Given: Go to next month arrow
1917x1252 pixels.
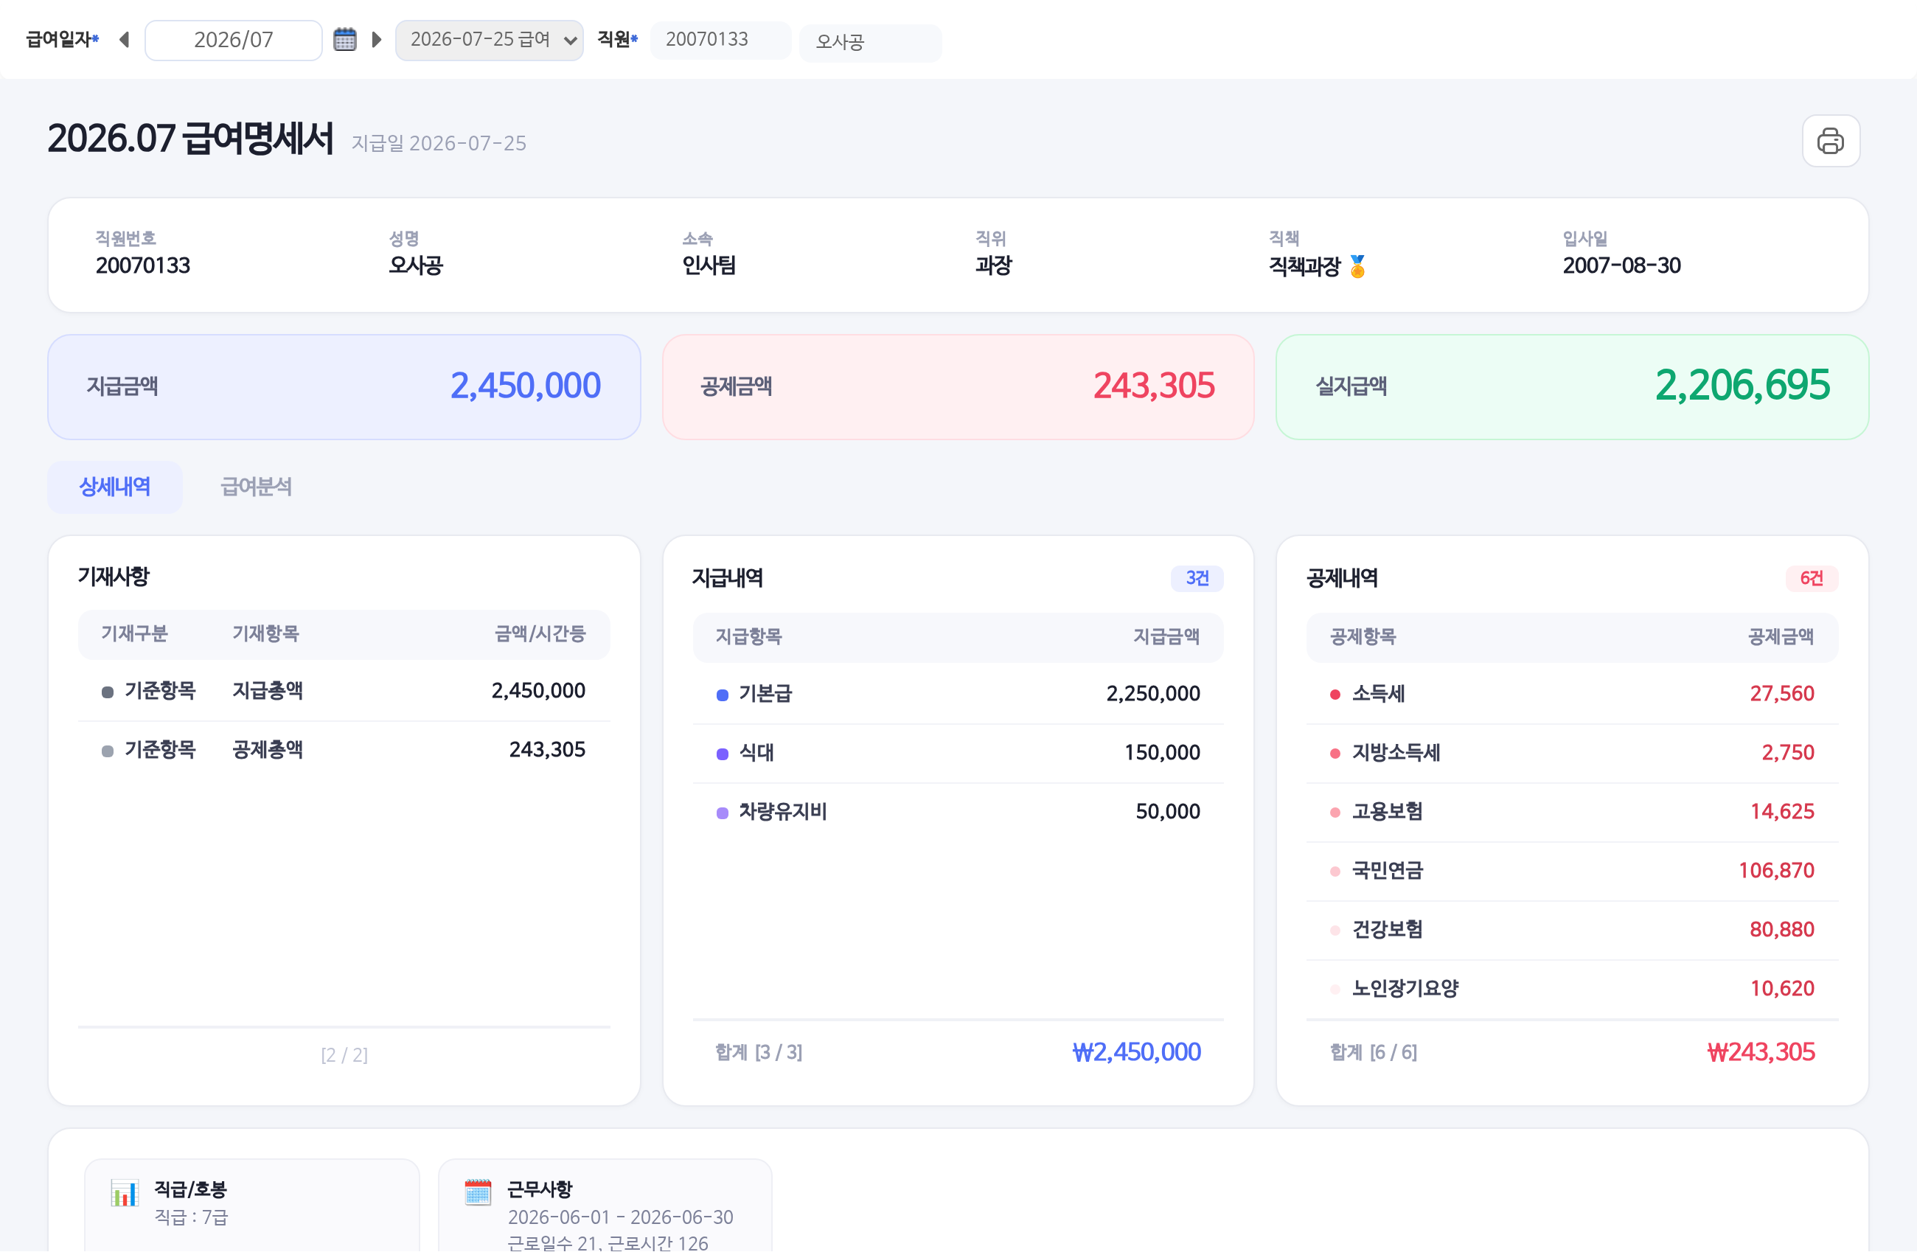Looking at the screenshot, I should 376,40.
